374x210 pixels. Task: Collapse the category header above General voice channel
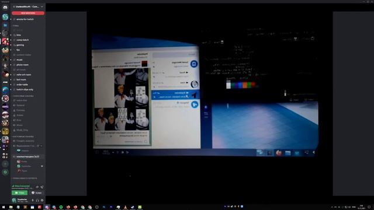[x=23, y=96]
